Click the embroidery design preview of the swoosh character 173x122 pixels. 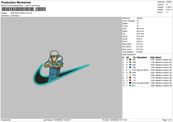click(x=61, y=68)
